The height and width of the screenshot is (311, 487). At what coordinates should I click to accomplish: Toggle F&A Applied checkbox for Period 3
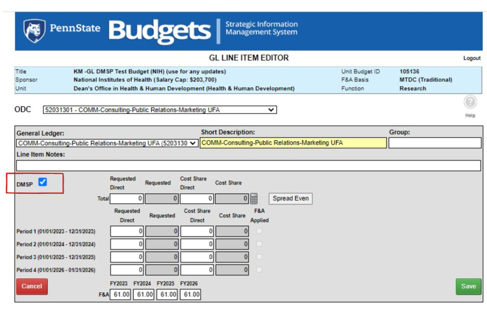point(259,257)
